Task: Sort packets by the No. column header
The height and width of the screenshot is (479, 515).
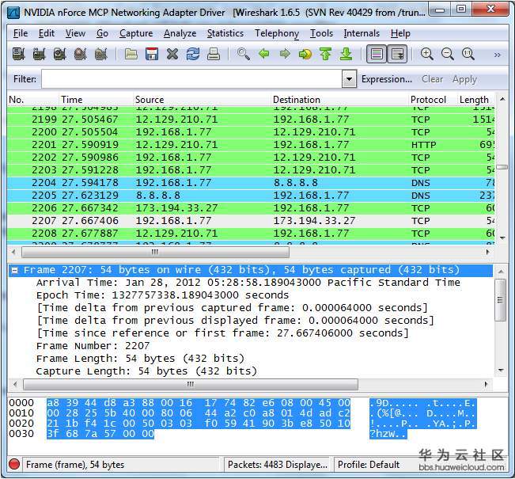Action: coord(33,99)
